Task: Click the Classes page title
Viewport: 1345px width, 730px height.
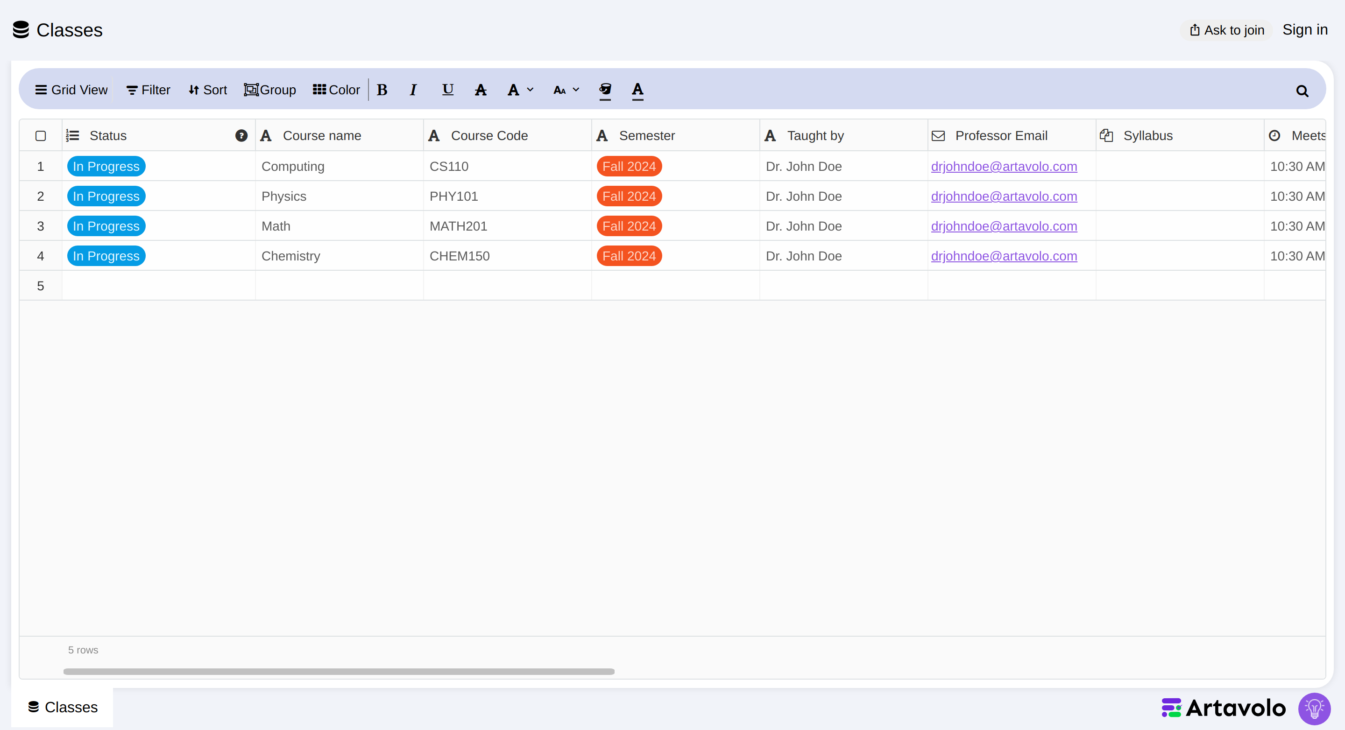Action: (x=70, y=30)
